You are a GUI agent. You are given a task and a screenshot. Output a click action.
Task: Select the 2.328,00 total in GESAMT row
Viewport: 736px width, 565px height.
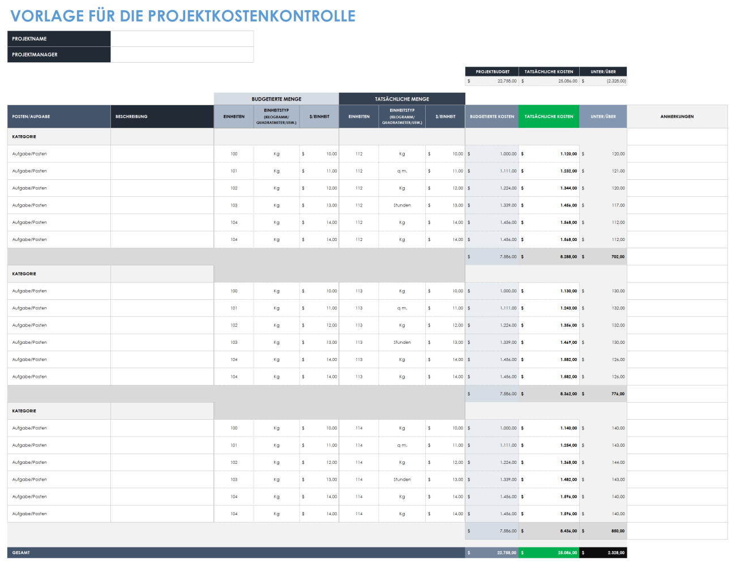click(x=603, y=553)
